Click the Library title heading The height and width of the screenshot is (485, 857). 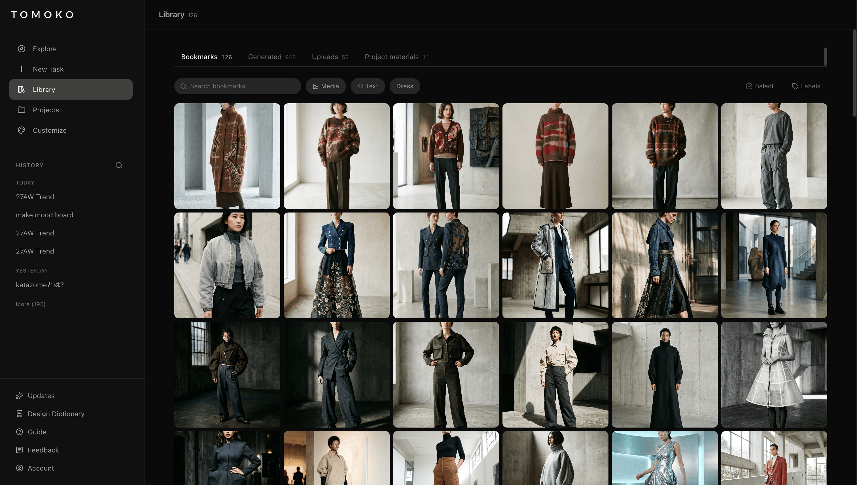click(x=171, y=15)
